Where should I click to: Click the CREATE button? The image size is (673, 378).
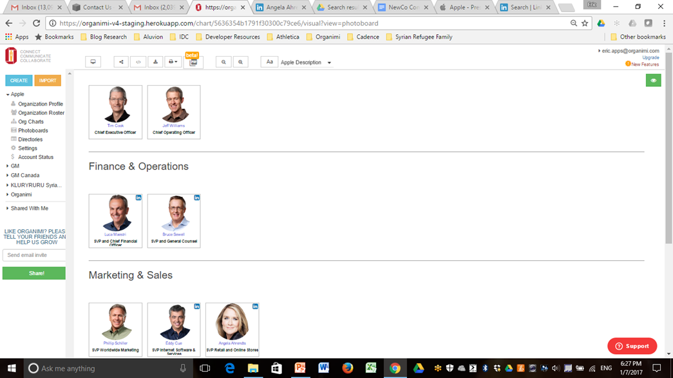(19, 80)
